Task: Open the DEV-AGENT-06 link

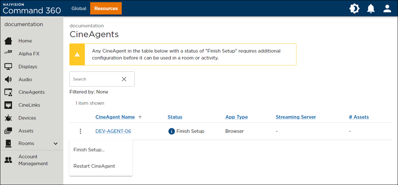Action: (113, 131)
